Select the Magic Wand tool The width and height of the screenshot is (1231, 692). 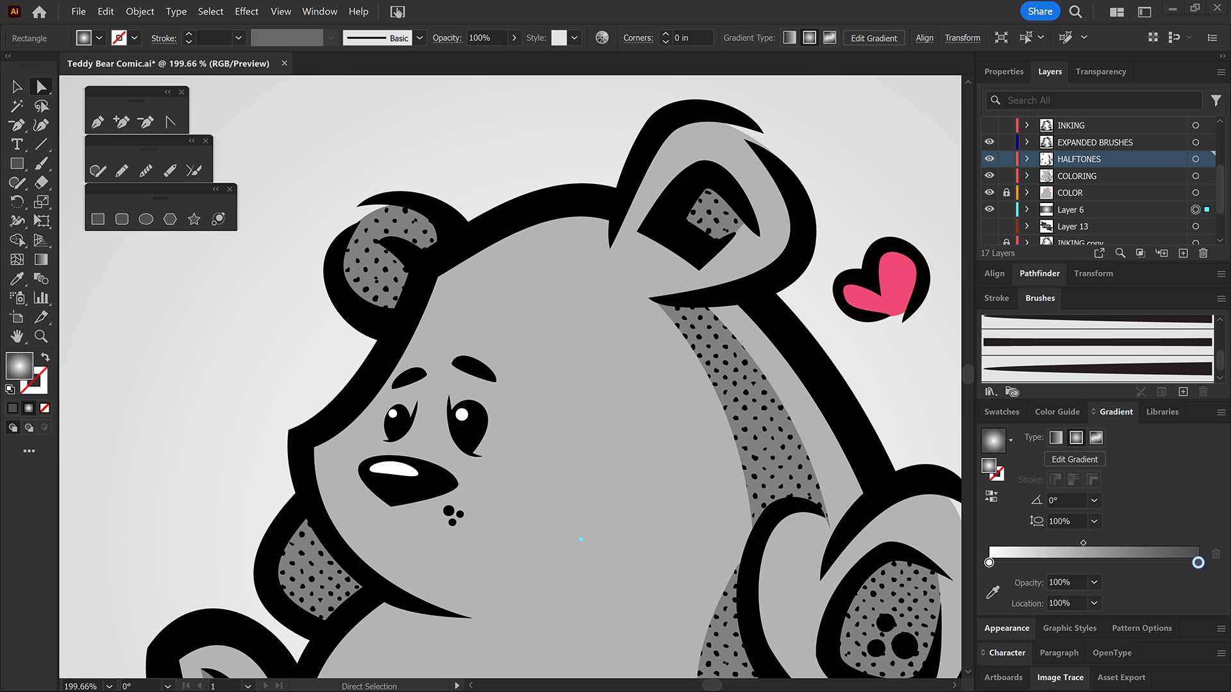(x=17, y=106)
